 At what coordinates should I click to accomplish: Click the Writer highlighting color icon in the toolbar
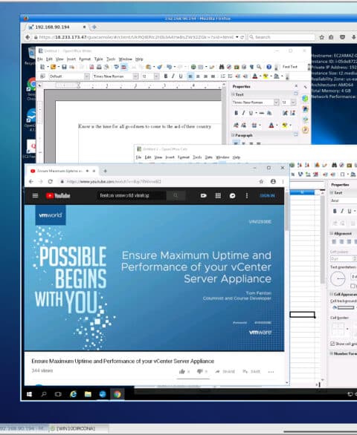[x=266, y=76]
